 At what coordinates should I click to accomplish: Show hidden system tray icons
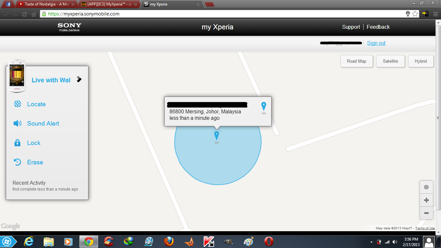[371, 242]
